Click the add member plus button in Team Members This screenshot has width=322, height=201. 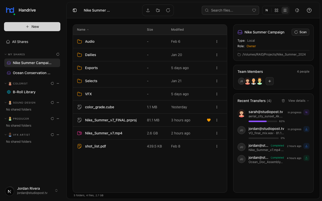[x=269, y=81]
